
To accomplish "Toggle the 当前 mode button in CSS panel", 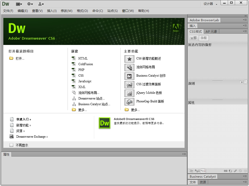I will pos(204,38).
